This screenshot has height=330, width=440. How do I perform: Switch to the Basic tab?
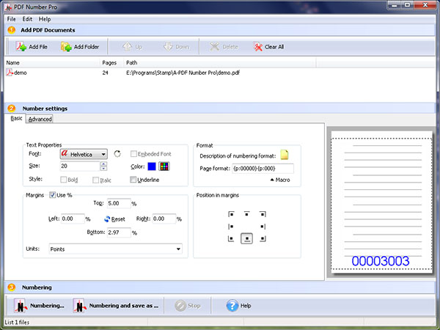(x=16, y=118)
